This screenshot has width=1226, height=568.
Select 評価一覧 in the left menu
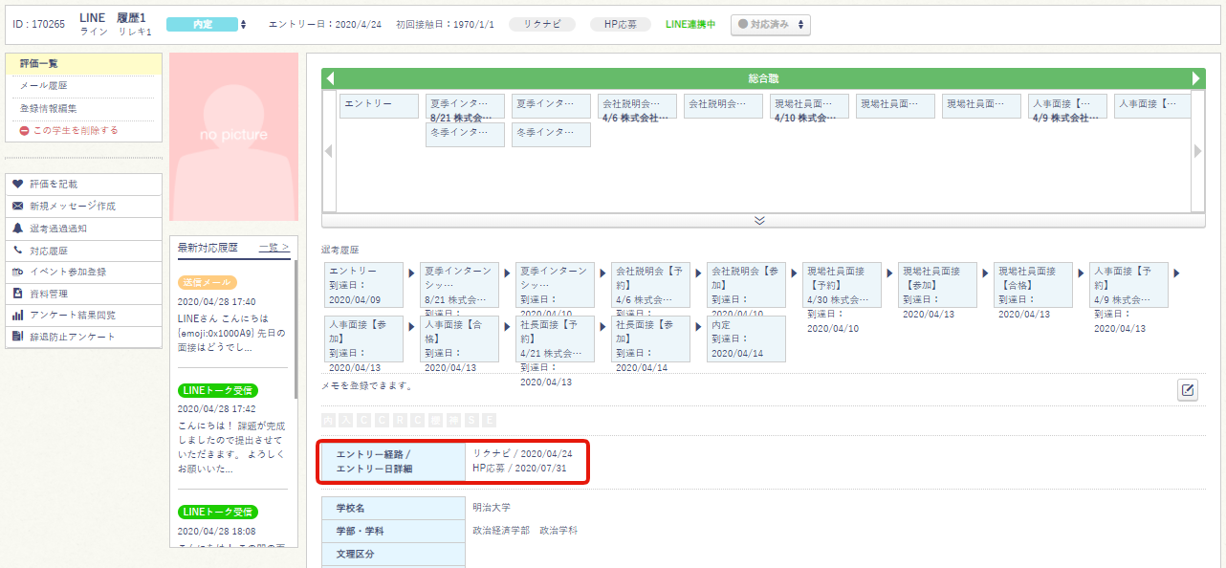(x=39, y=63)
